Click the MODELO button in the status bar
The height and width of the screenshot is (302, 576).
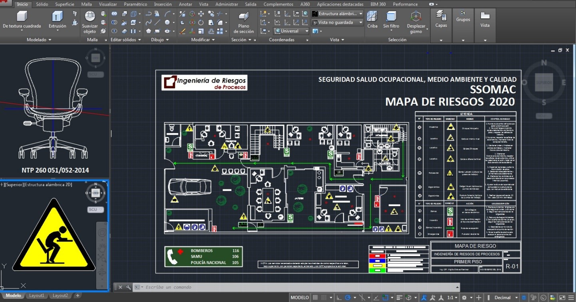299,297
